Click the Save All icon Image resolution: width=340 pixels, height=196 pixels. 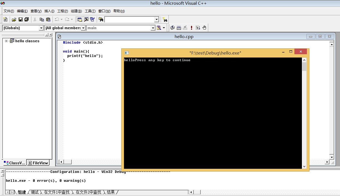point(27,19)
